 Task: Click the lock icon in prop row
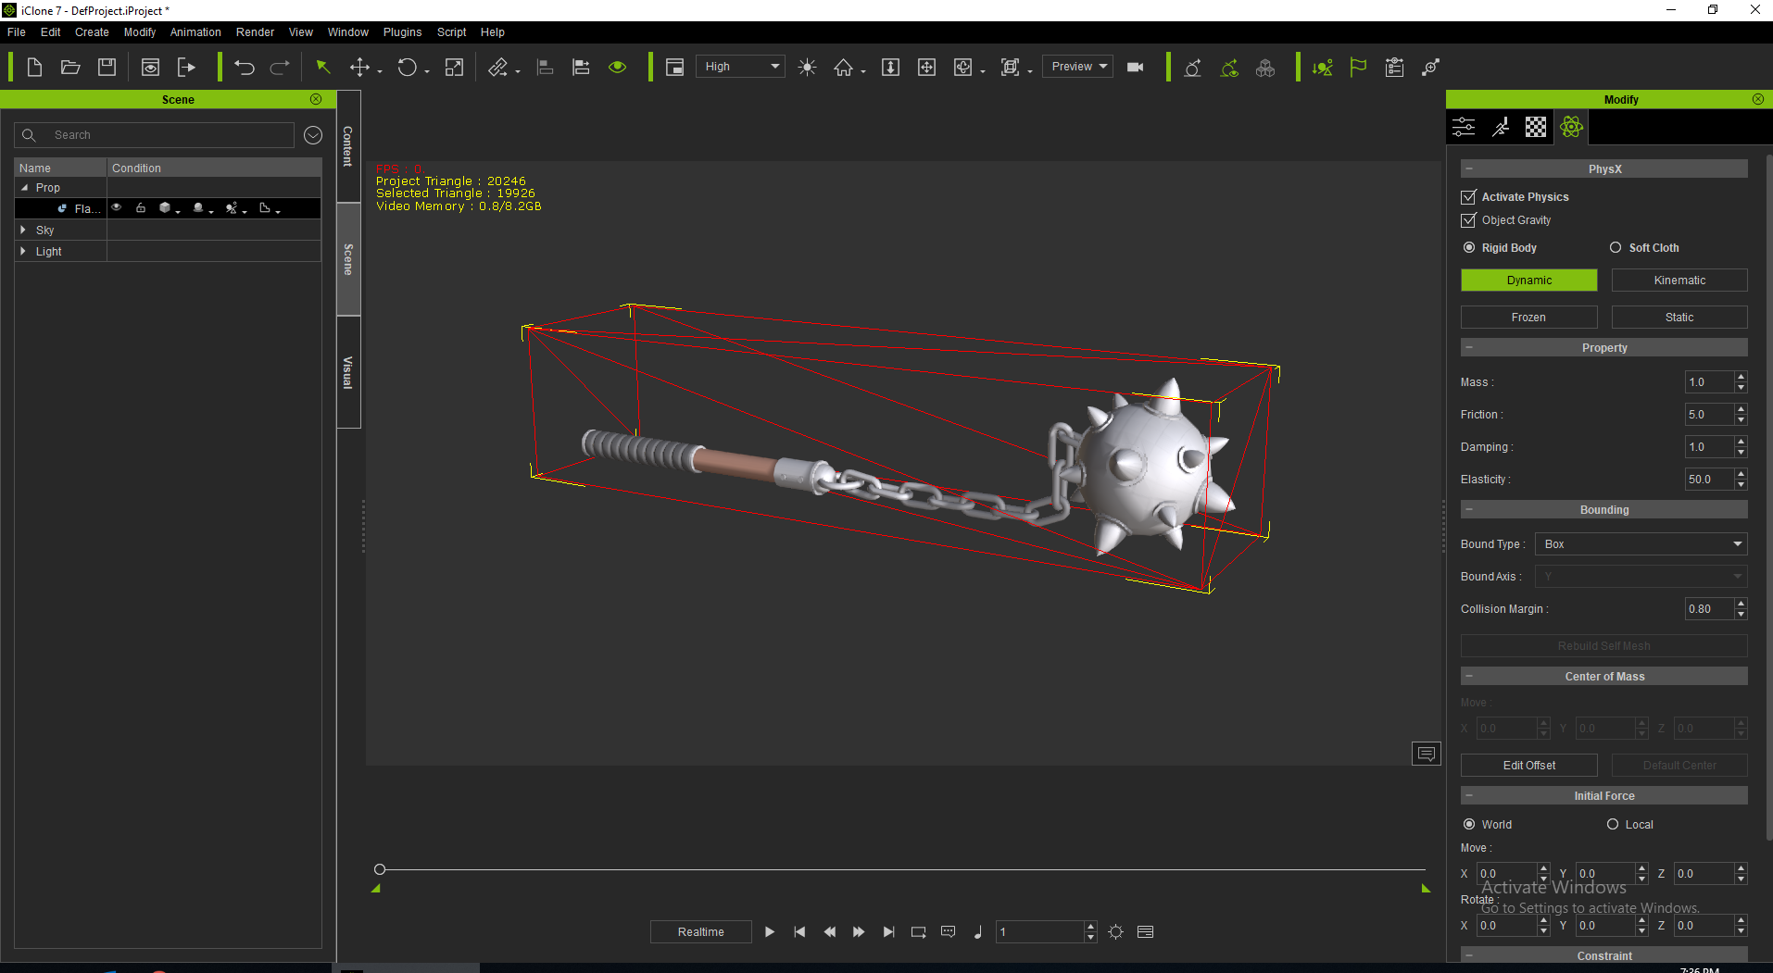(x=141, y=208)
